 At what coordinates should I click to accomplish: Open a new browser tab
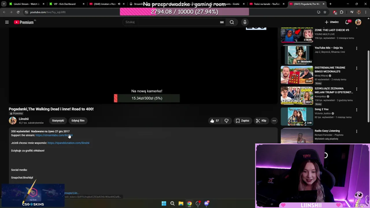(x=330, y=4)
